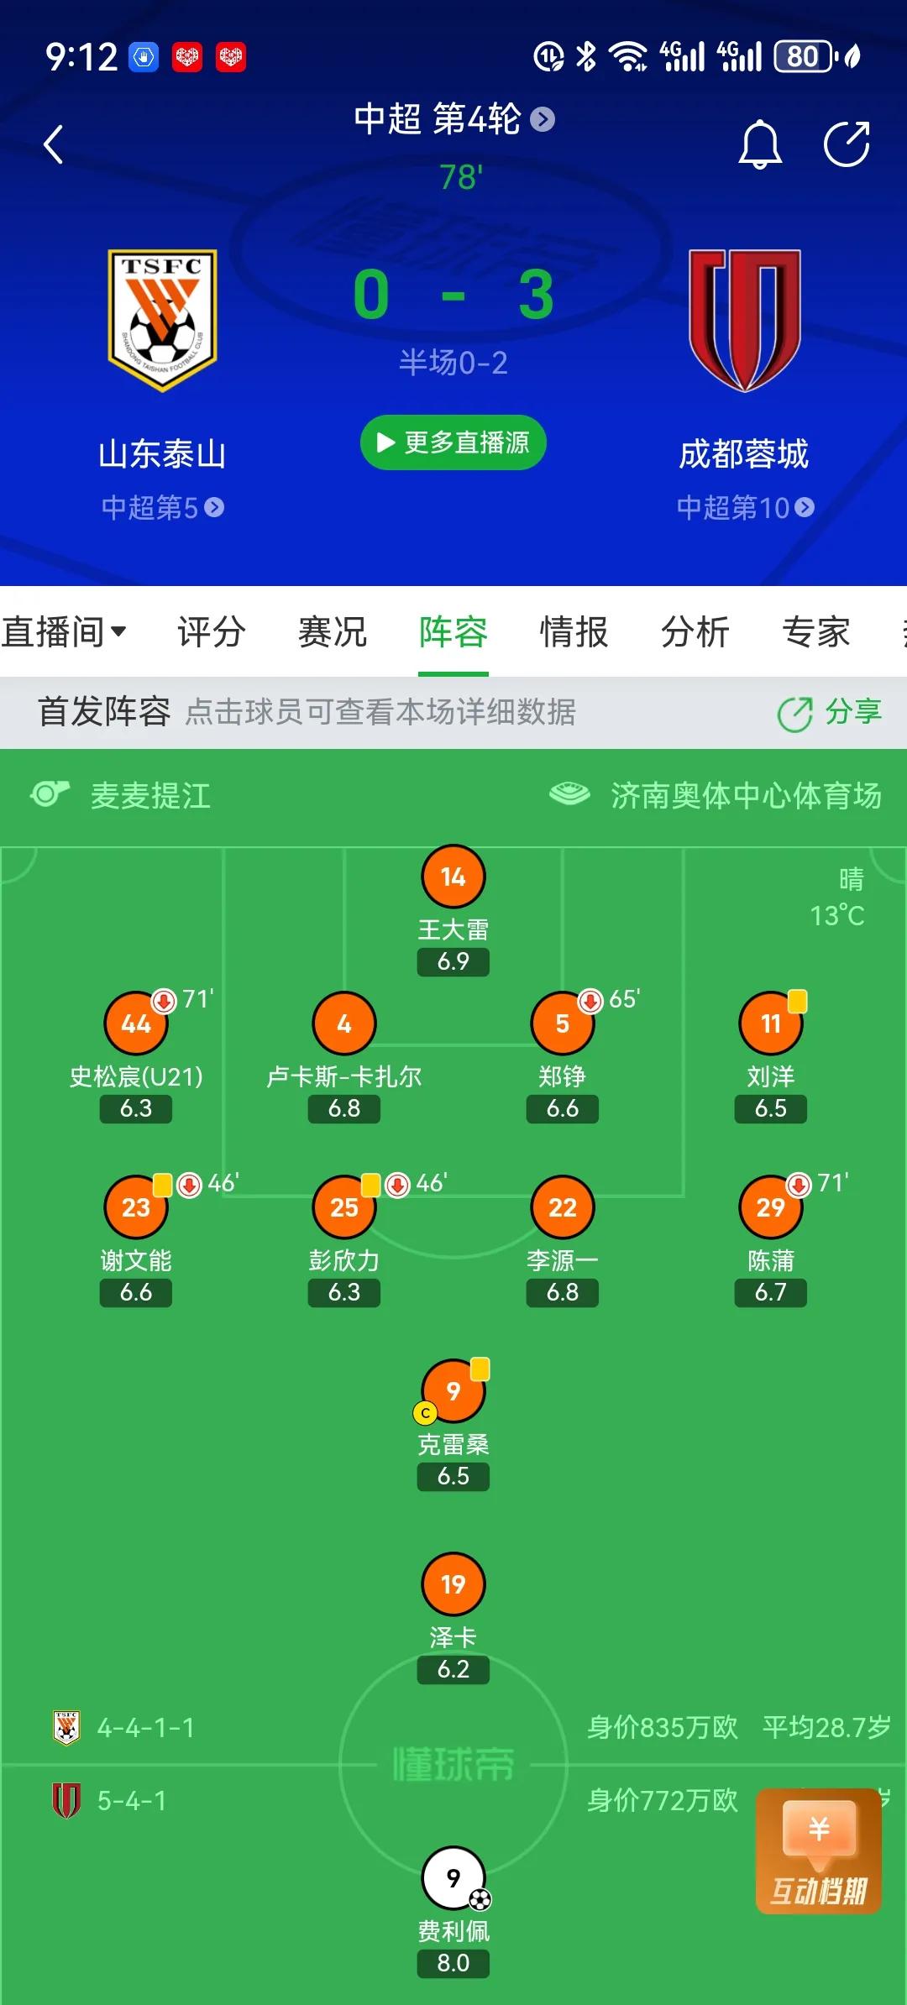
Task: Open 中超第10 ranking chevron
Action: point(805,507)
